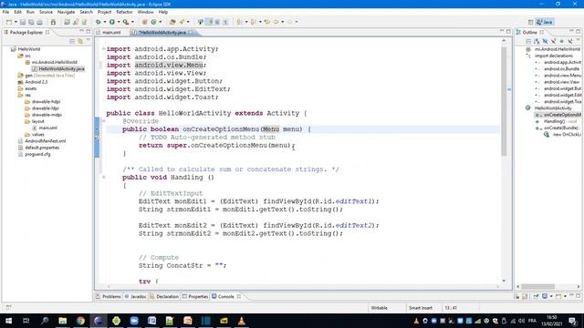Open the Navigate menu
Image resolution: width=584 pixels, height=328 pixels.
66,12
